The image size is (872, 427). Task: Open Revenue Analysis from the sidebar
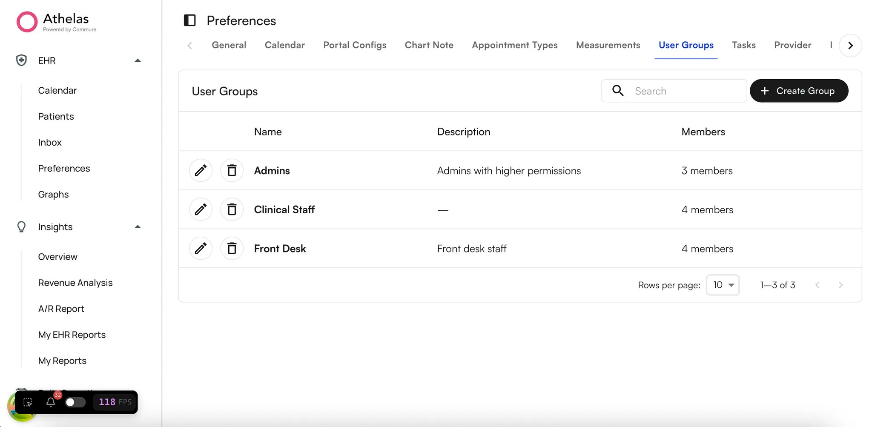tap(75, 282)
